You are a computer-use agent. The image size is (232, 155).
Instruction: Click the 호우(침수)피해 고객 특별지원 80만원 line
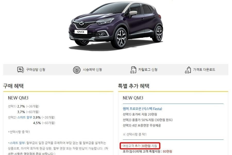point(147,151)
